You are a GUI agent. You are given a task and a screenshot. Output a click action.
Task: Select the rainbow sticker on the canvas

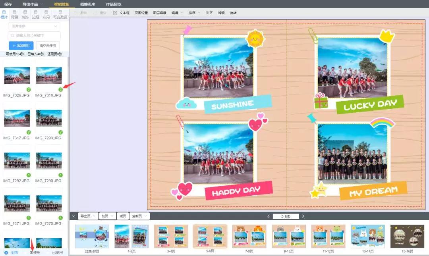[382, 123]
